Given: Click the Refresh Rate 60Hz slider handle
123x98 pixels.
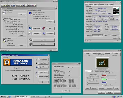Looking at the screenshot, I should point(87,83).
